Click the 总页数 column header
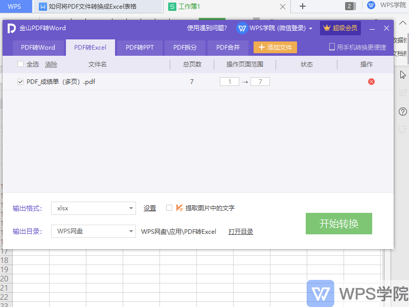This screenshot has height=307, width=409. pyautogui.click(x=192, y=64)
